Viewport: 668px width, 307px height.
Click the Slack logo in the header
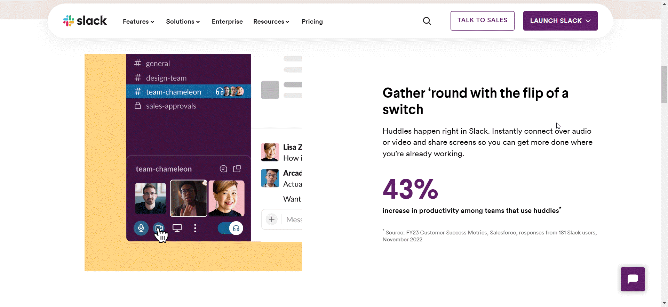(x=85, y=21)
